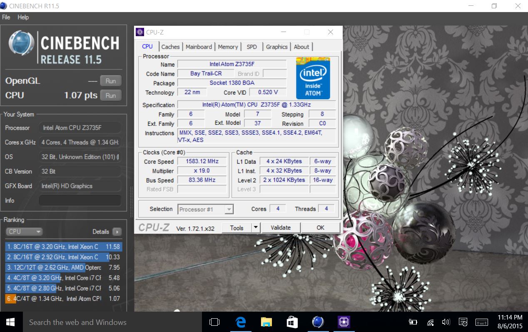Select the SPD tab
The height and width of the screenshot is (332, 528).
(252, 47)
